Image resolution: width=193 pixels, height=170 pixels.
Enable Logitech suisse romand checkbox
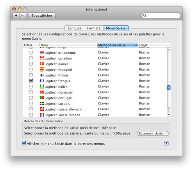pyautogui.click(x=31, y=115)
